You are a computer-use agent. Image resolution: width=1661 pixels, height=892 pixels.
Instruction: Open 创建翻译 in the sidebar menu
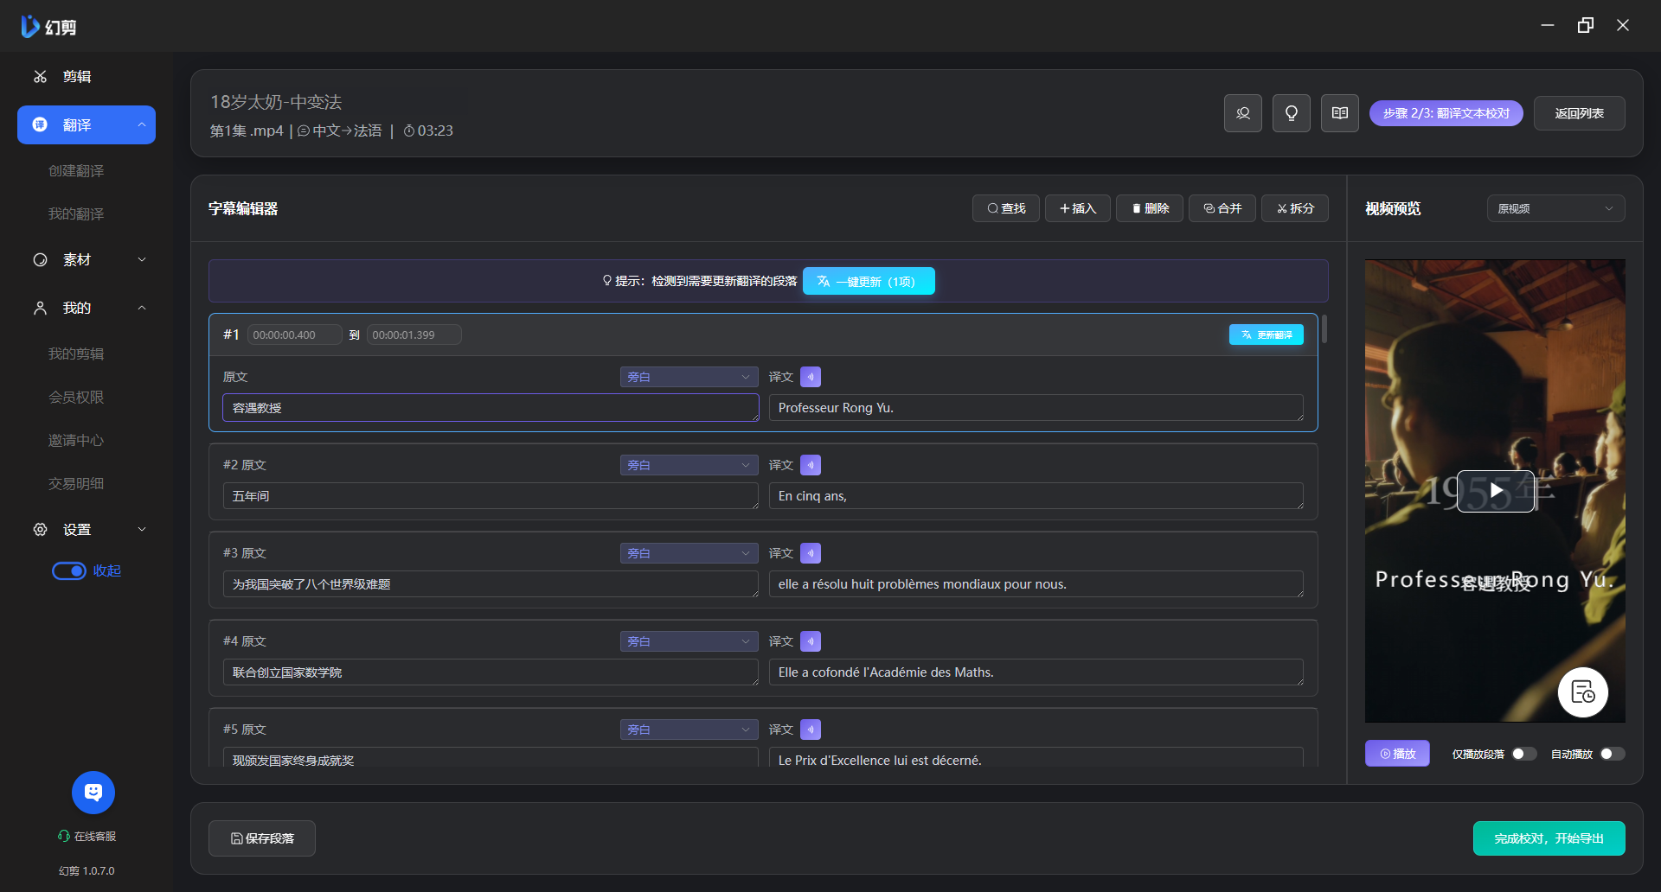coord(76,171)
